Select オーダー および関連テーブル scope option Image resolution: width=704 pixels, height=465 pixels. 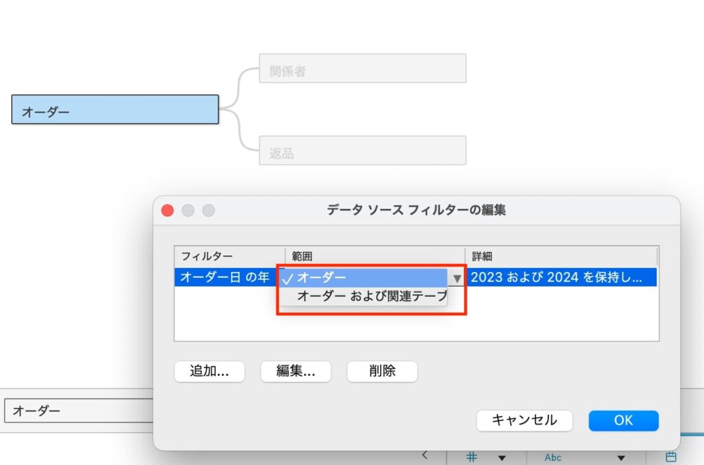(371, 296)
